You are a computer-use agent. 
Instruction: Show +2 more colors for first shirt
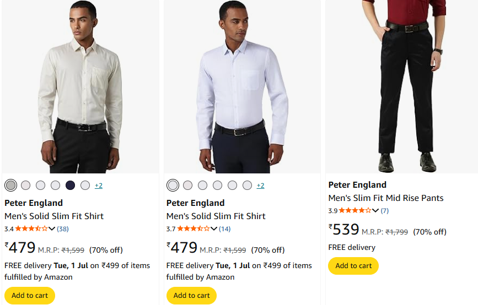pos(99,186)
